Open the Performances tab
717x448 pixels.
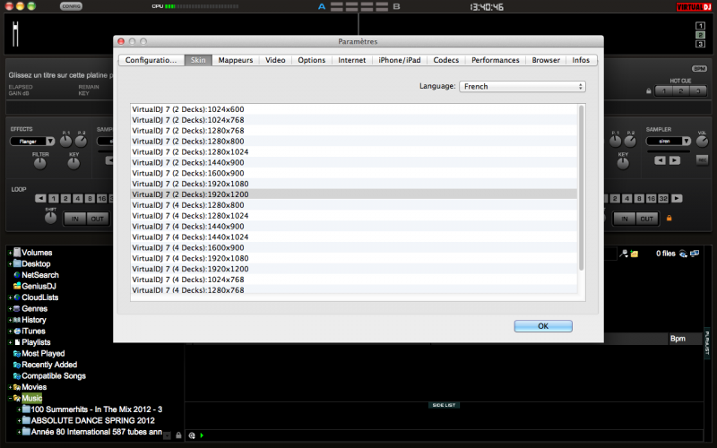(496, 60)
